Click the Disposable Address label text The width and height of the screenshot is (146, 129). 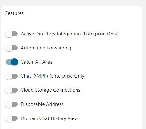click(42, 104)
